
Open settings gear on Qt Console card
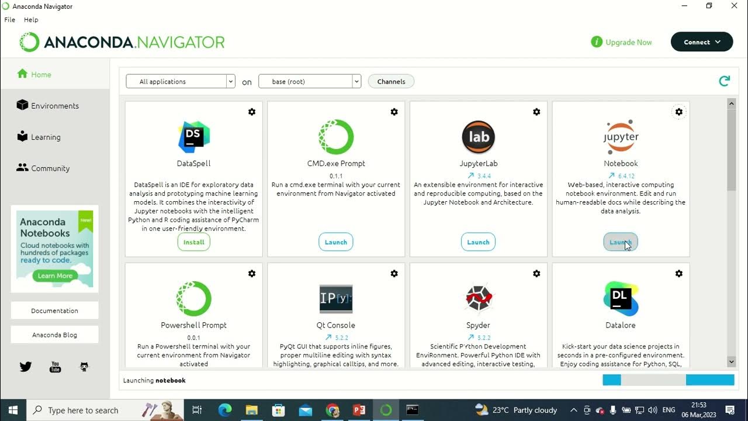pyautogui.click(x=394, y=273)
